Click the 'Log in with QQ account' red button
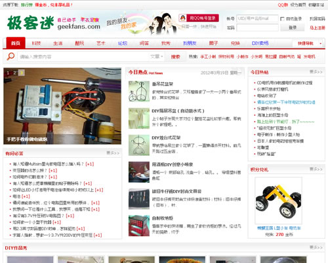328x263 pixels. click(x=202, y=18)
